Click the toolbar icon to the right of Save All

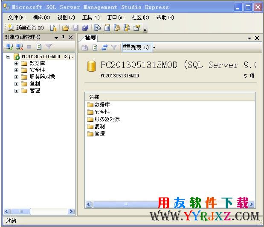(x=97, y=28)
